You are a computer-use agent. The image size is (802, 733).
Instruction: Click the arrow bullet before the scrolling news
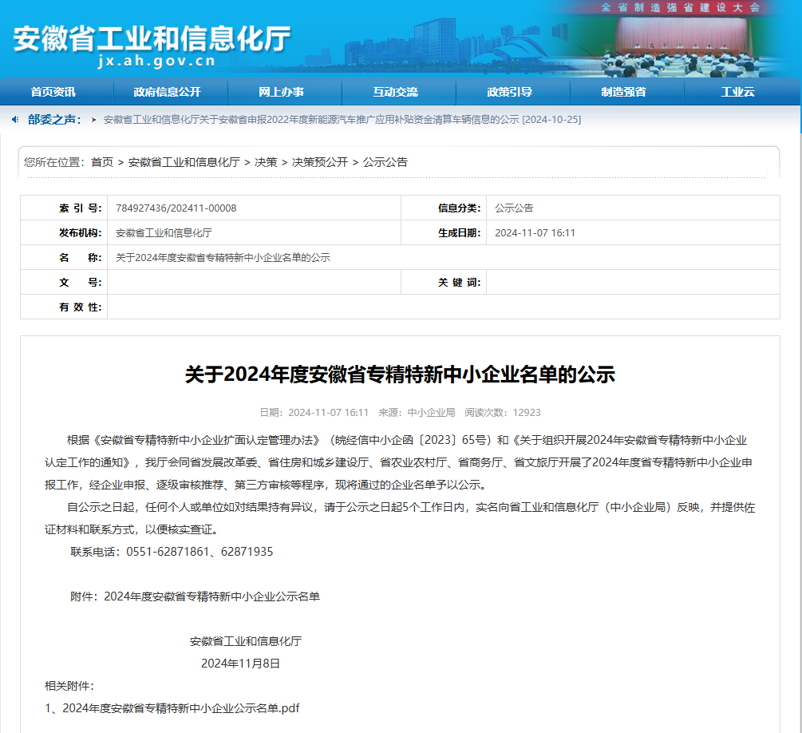click(x=94, y=120)
